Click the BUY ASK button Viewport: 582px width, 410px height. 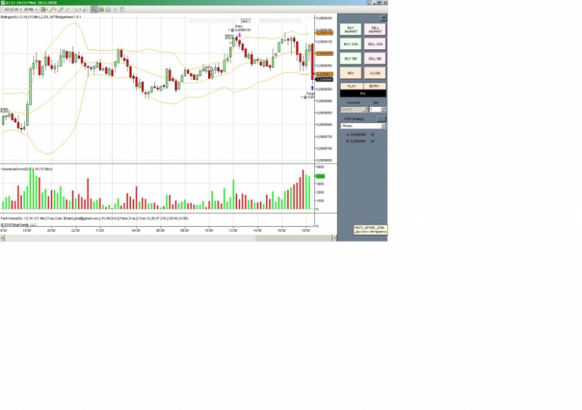(x=351, y=44)
